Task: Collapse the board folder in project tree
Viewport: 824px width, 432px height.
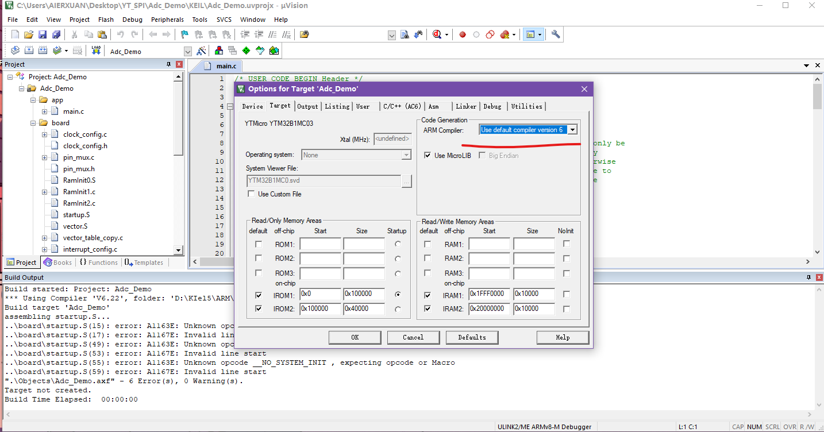Action: click(33, 123)
